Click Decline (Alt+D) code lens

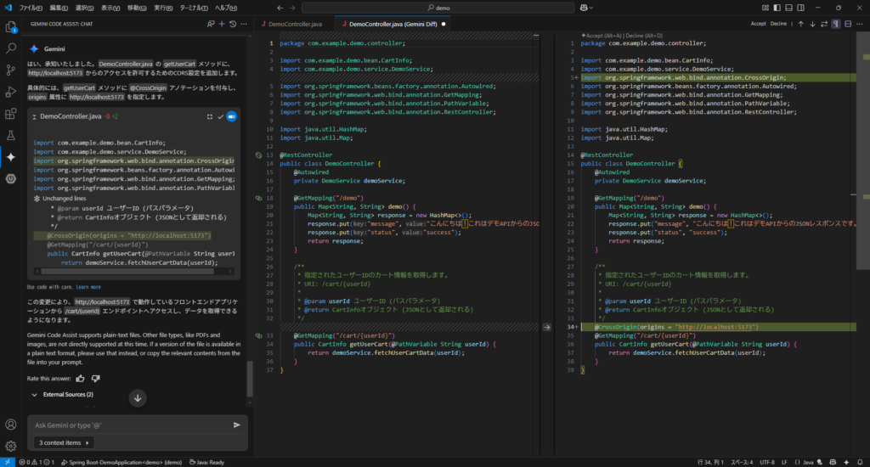[x=644, y=36]
